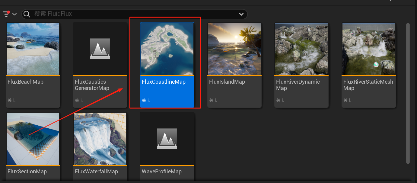
Task: Click the FluxIslandMap name label
Action: (227, 82)
